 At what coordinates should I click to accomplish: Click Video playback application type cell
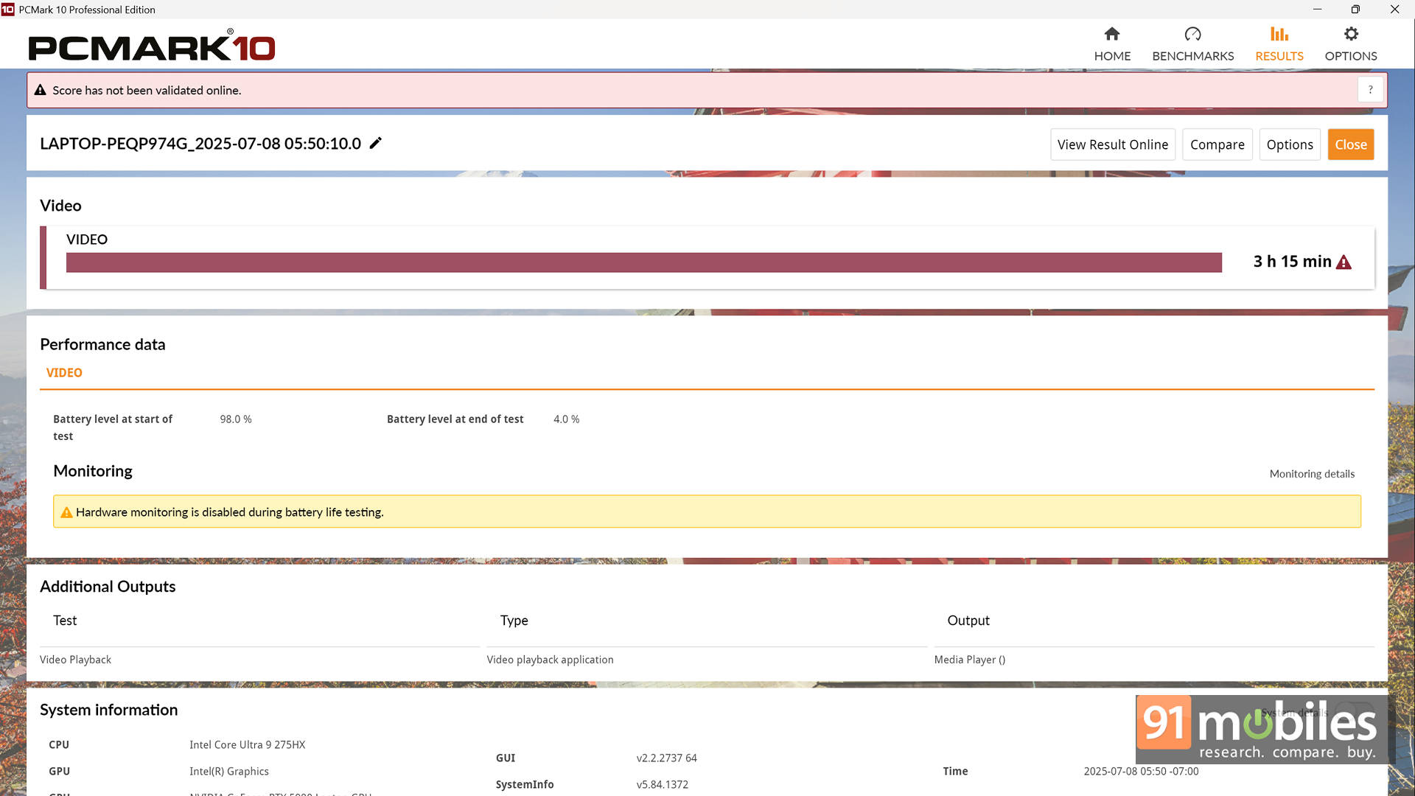click(x=550, y=660)
